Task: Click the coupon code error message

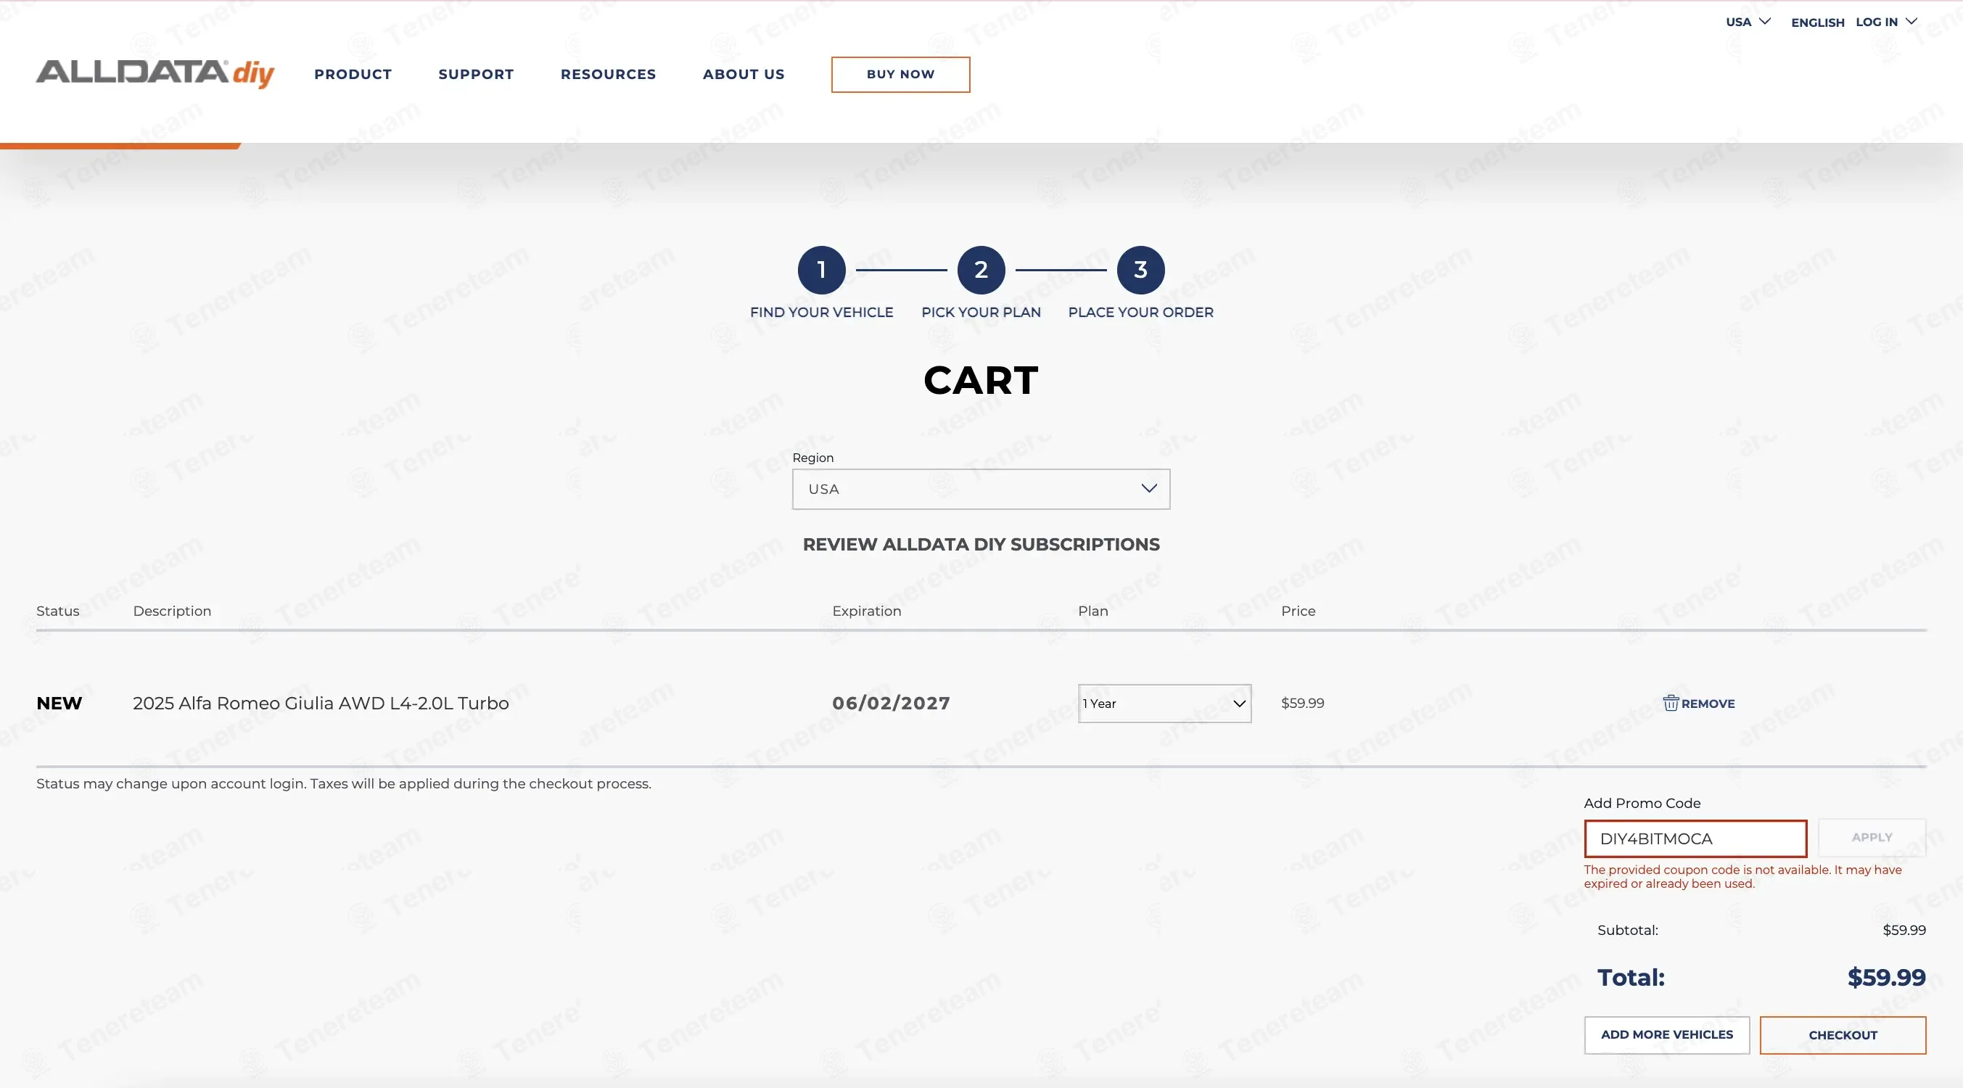Action: (x=1742, y=877)
